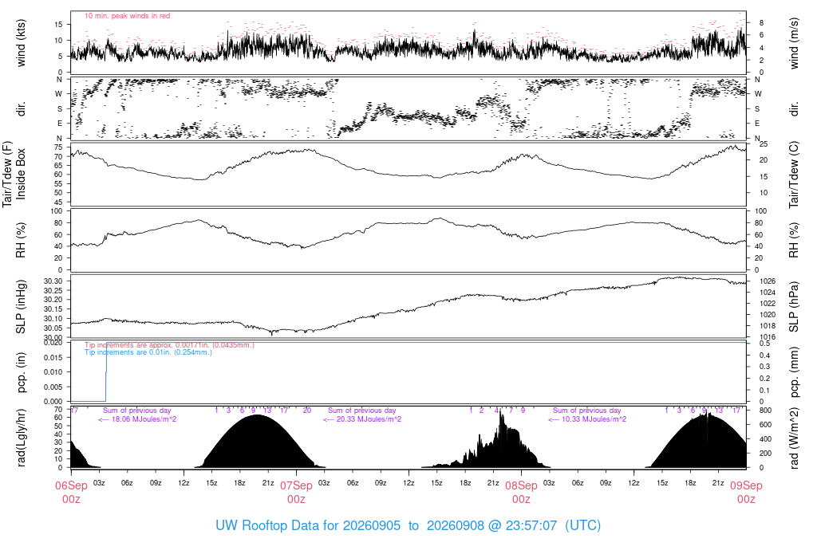The height and width of the screenshot is (558, 817).
Task: Click the 12z tick after 06Sep
Action: point(184,483)
